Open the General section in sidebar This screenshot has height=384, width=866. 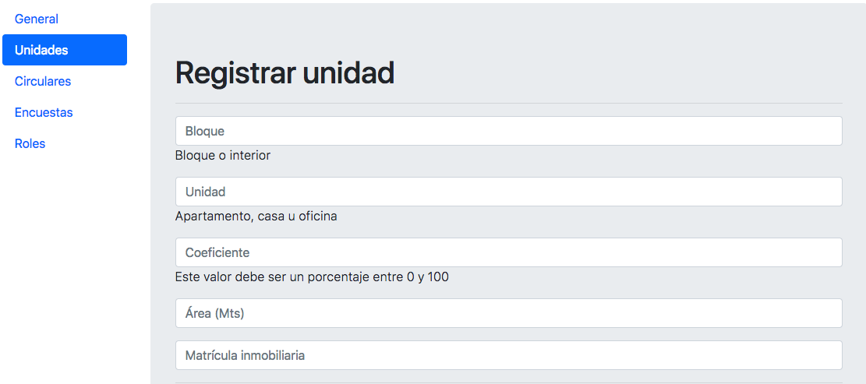[37, 19]
